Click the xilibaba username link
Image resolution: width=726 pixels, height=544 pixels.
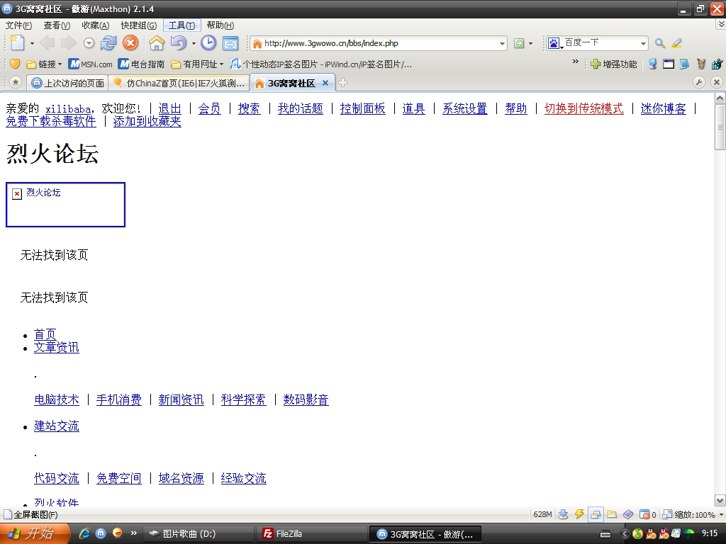68,109
